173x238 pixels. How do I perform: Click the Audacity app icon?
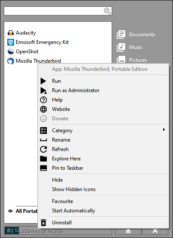pyautogui.click(x=11, y=33)
